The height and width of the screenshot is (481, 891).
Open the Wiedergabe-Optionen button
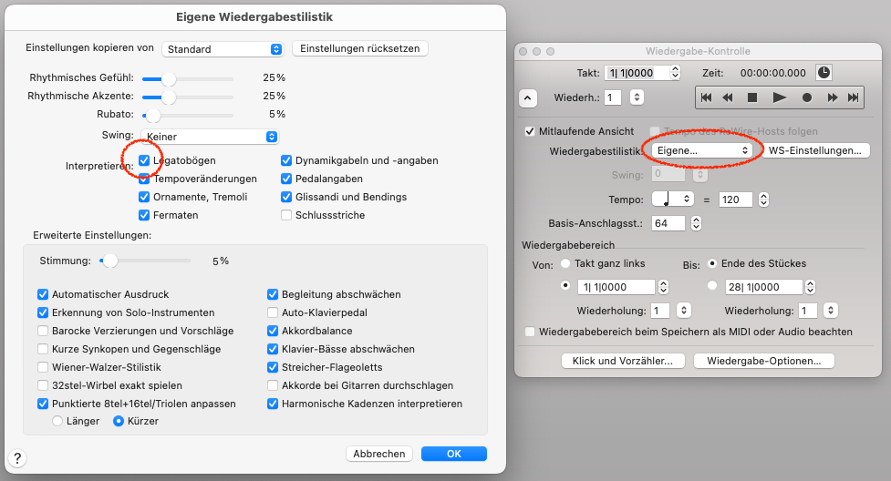763,361
